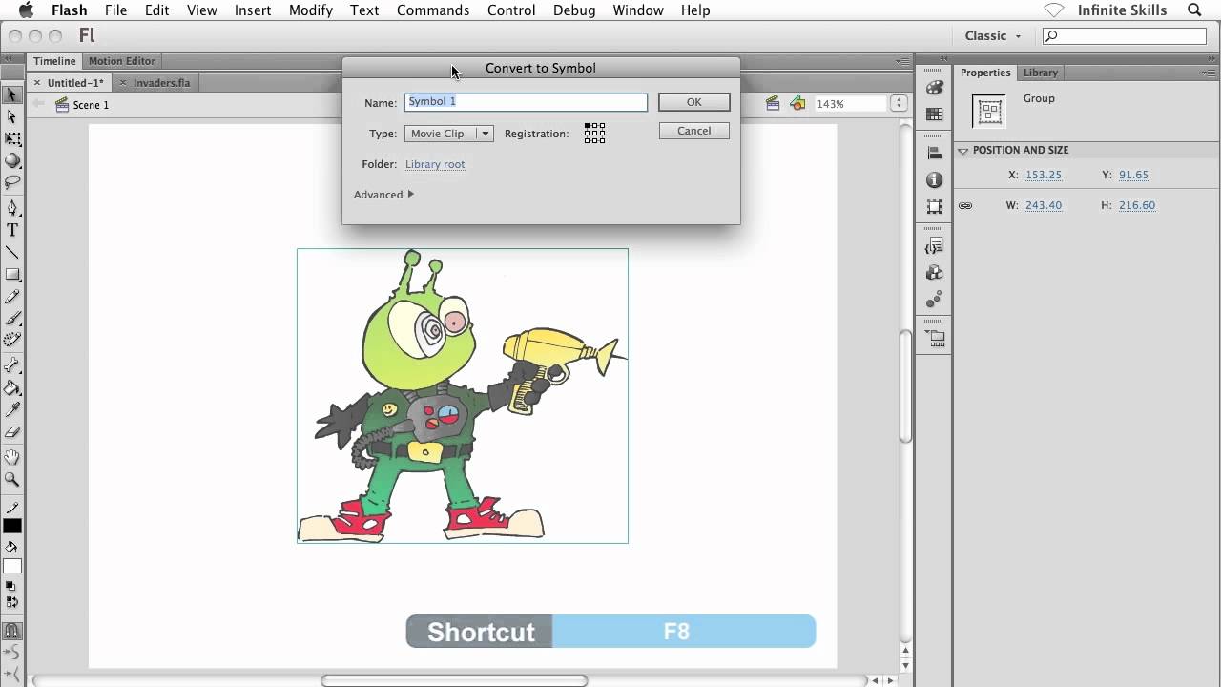Switch to the Motion Editor tab

point(122,61)
